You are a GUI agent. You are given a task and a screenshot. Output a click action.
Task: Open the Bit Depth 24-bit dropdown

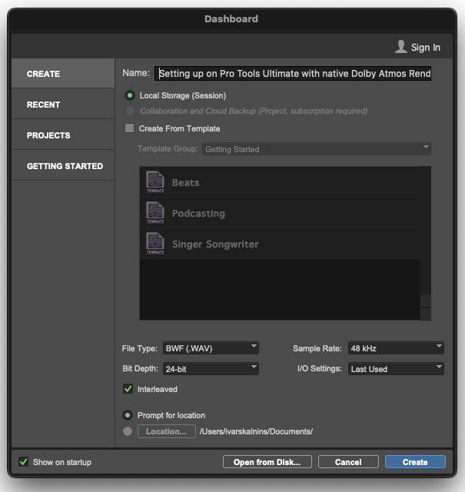(x=211, y=369)
